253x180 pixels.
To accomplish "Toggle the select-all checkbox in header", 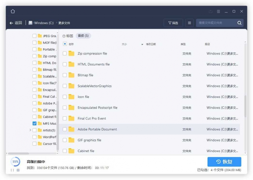I will pos(65,44).
